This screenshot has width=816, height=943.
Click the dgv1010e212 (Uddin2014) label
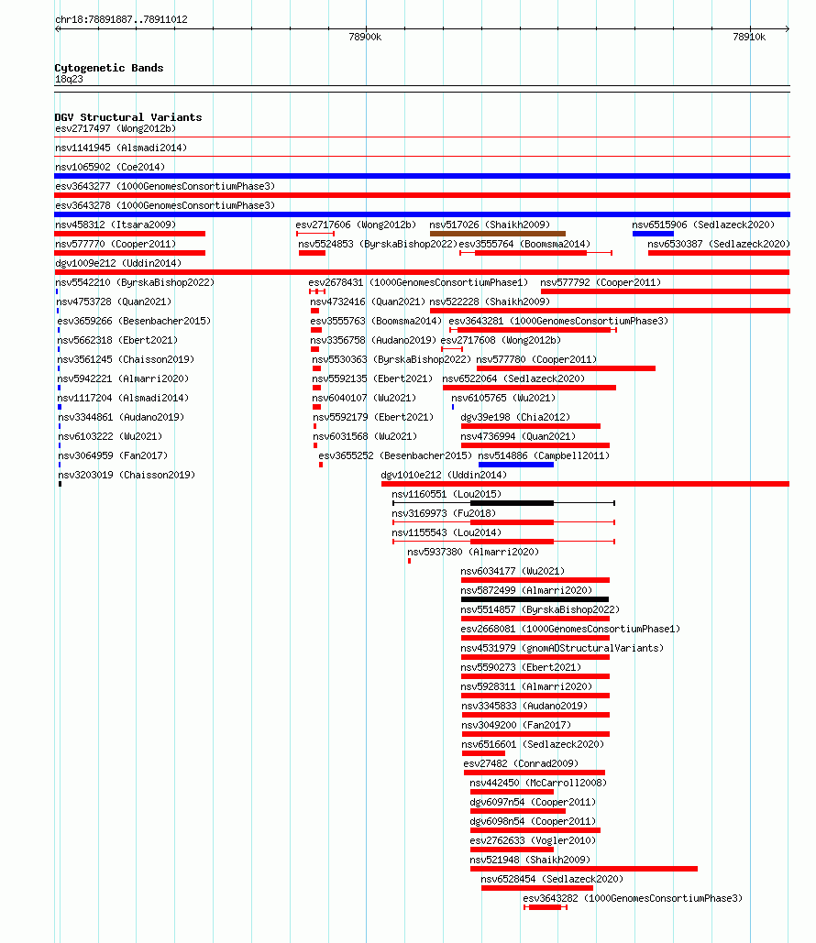click(444, 475)
